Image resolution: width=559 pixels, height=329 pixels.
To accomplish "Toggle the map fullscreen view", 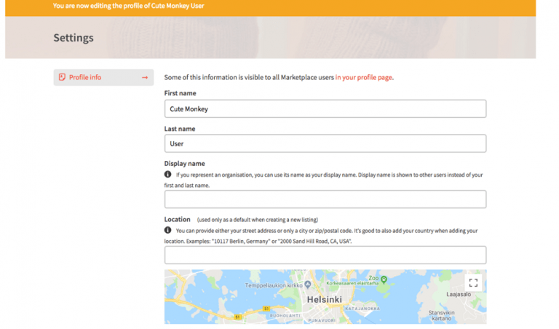I will 473,283.
